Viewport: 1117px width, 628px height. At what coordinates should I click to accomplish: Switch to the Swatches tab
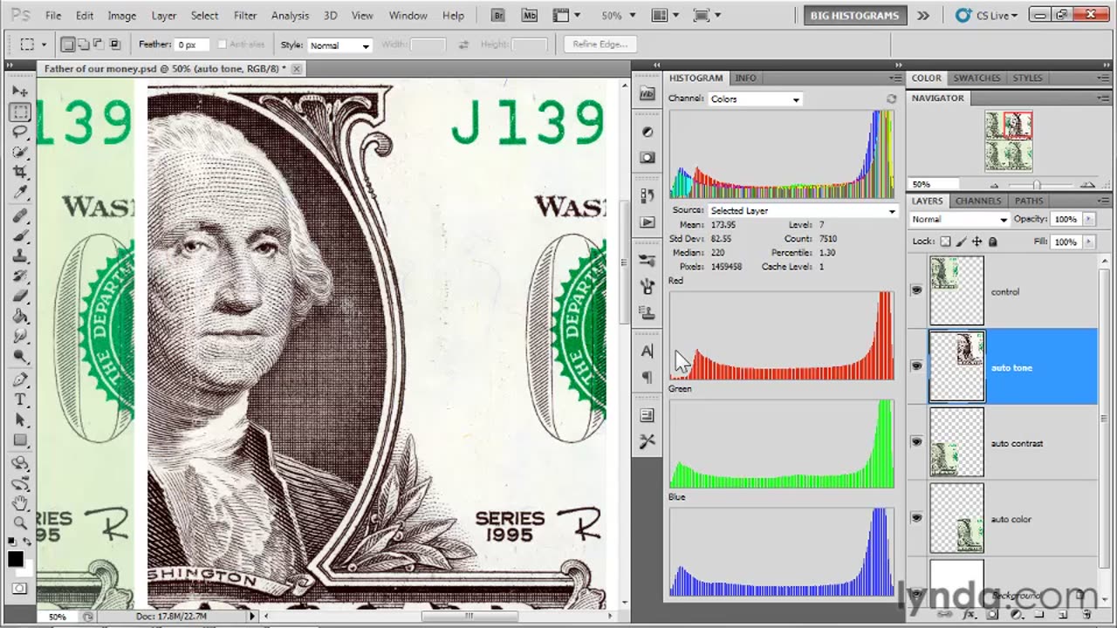977,78
